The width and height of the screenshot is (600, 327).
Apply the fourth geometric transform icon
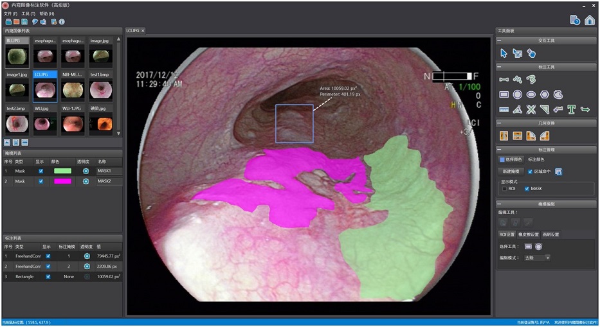tap(545, 136)
